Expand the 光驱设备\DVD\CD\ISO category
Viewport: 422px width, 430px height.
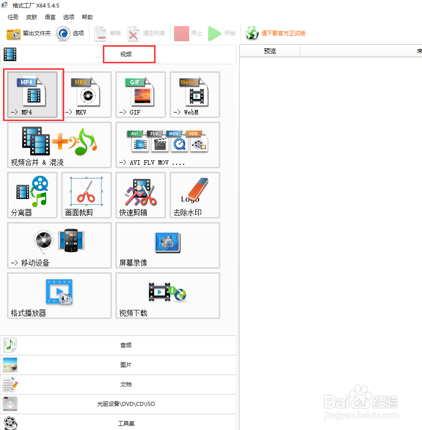118,404
